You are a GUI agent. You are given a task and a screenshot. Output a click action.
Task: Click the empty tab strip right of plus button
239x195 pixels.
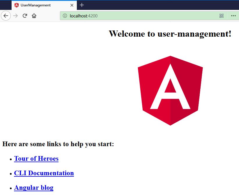tap(160, 5)
